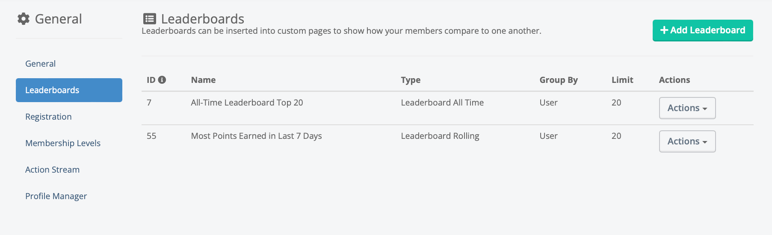Click the Limit column header
Screen dimensions: 772x235
pos(622,80)
